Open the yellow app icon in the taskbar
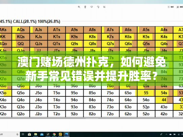This screenshot has height=137, width=183. tap(60, 134)
